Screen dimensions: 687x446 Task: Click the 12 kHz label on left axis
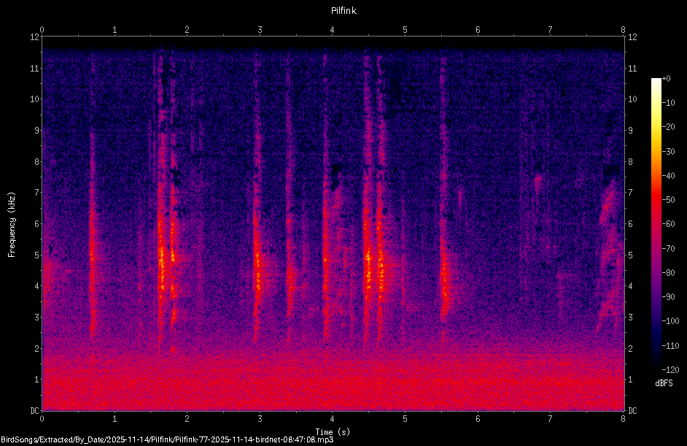click(x=34, y=37)
